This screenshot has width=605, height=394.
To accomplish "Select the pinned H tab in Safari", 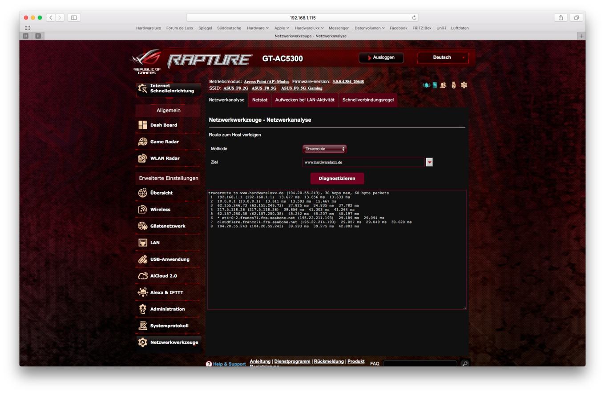I will (26, 36).
